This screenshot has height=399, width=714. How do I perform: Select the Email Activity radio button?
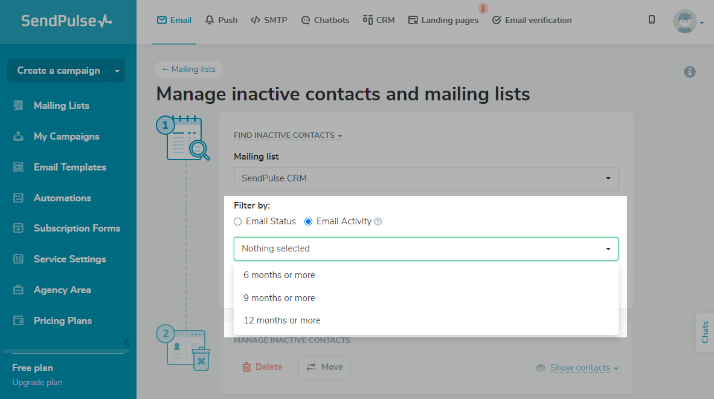click(309, 222)
